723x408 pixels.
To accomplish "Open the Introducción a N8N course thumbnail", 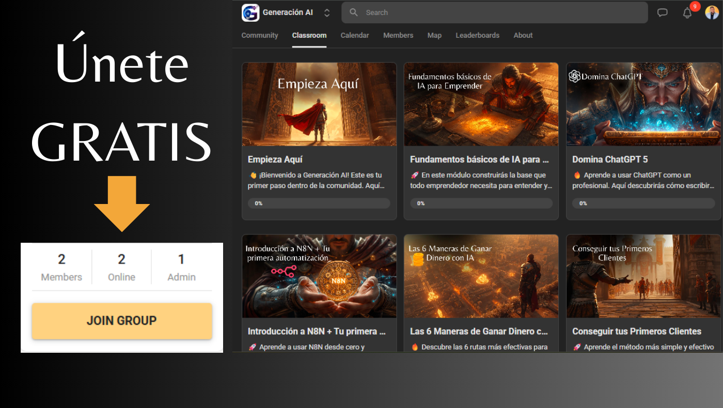I will tap(319, 276).
